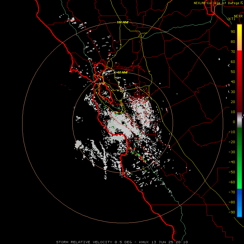Click the -20 value on the velocity scale

click(x=232, y=142)
